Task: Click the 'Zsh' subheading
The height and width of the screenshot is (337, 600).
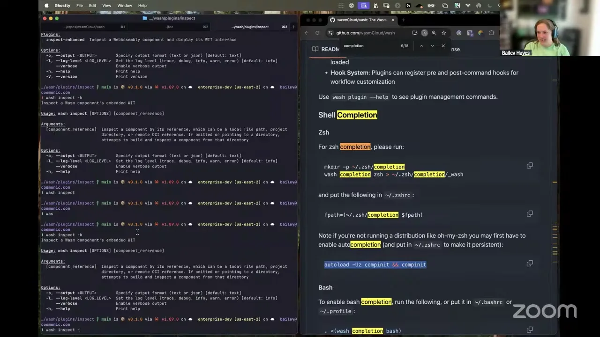Action: pyautogui.click(x=324, y=132)
